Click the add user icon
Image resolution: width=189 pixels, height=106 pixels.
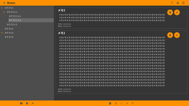tap(178, 3)
